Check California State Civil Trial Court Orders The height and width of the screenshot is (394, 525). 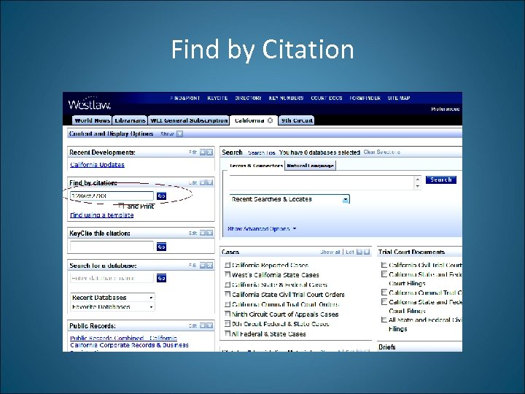pyautogui.click(x=227, y=294)
